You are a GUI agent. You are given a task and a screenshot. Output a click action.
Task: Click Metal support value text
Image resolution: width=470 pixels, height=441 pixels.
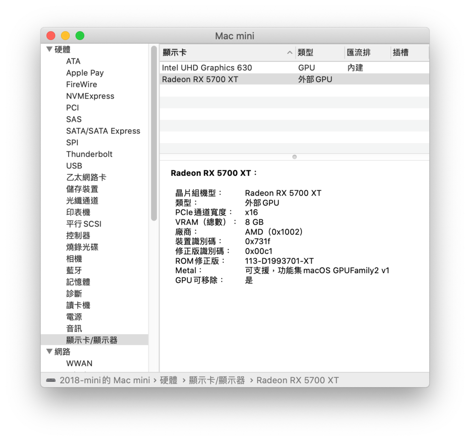(x=317, y=271)
